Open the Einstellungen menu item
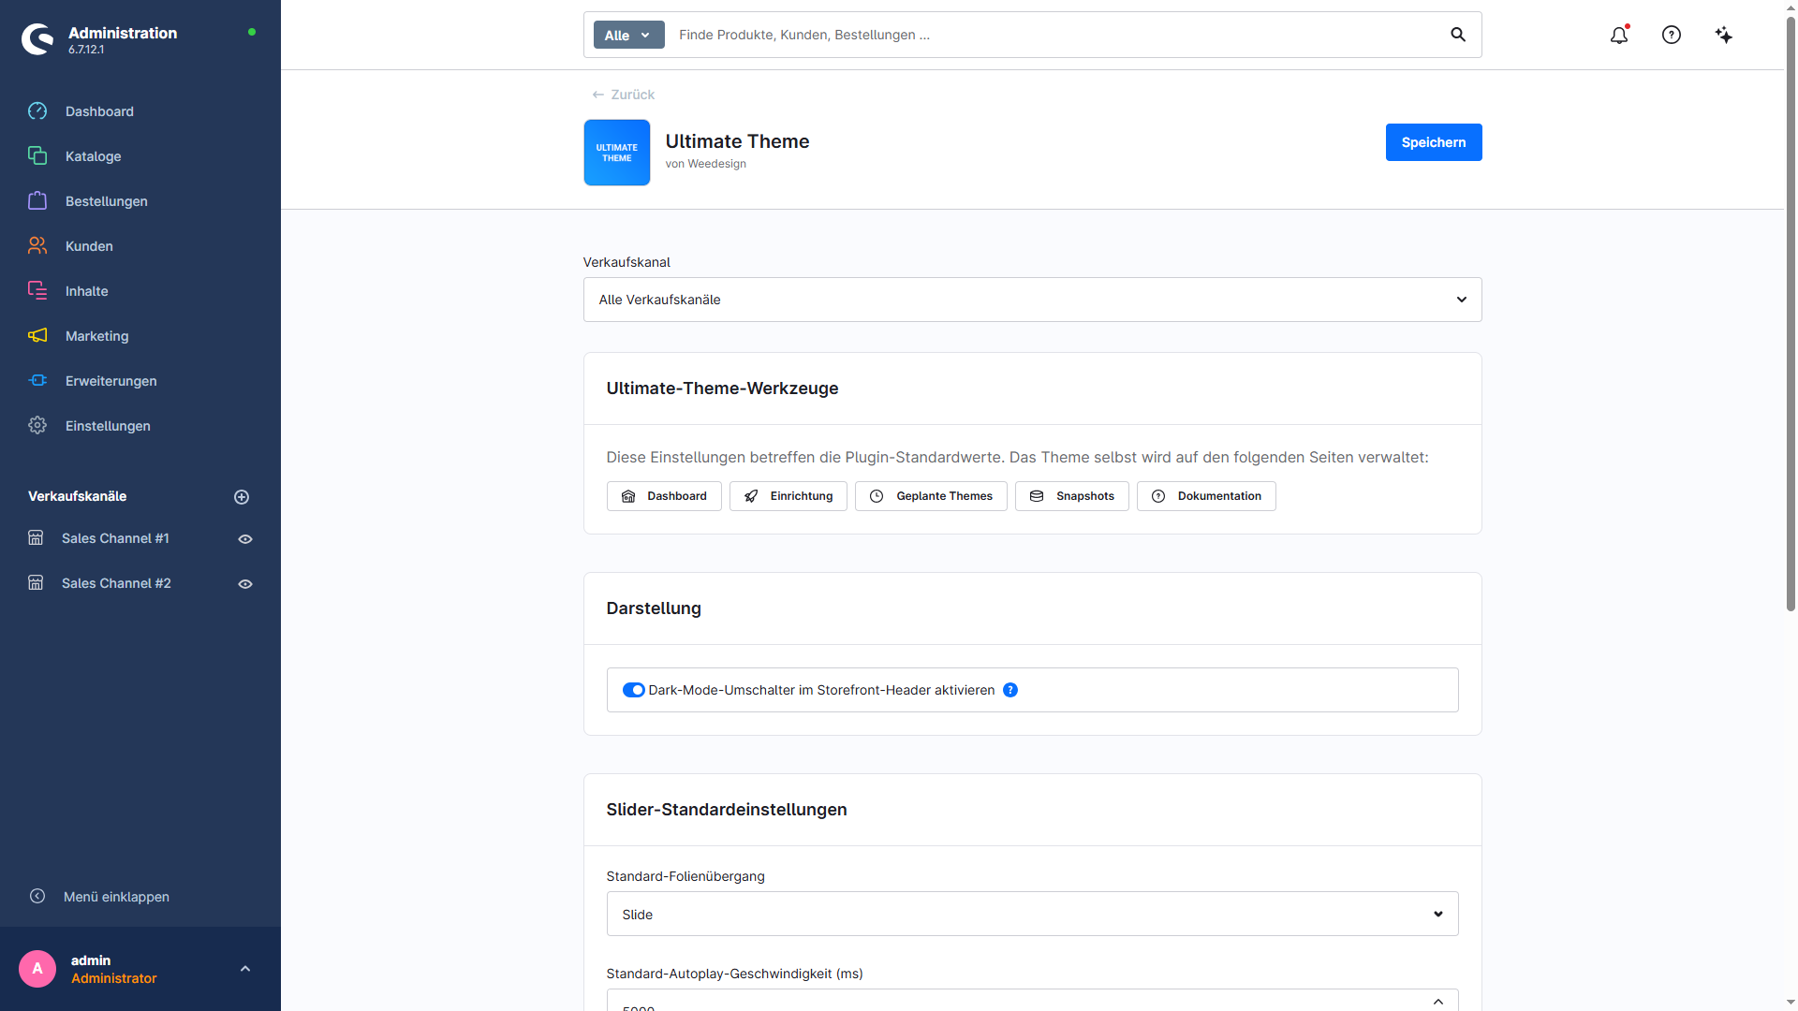The height and width of the screenshot is (1011, 1798). pyautogui.click(x=108, y=426)
